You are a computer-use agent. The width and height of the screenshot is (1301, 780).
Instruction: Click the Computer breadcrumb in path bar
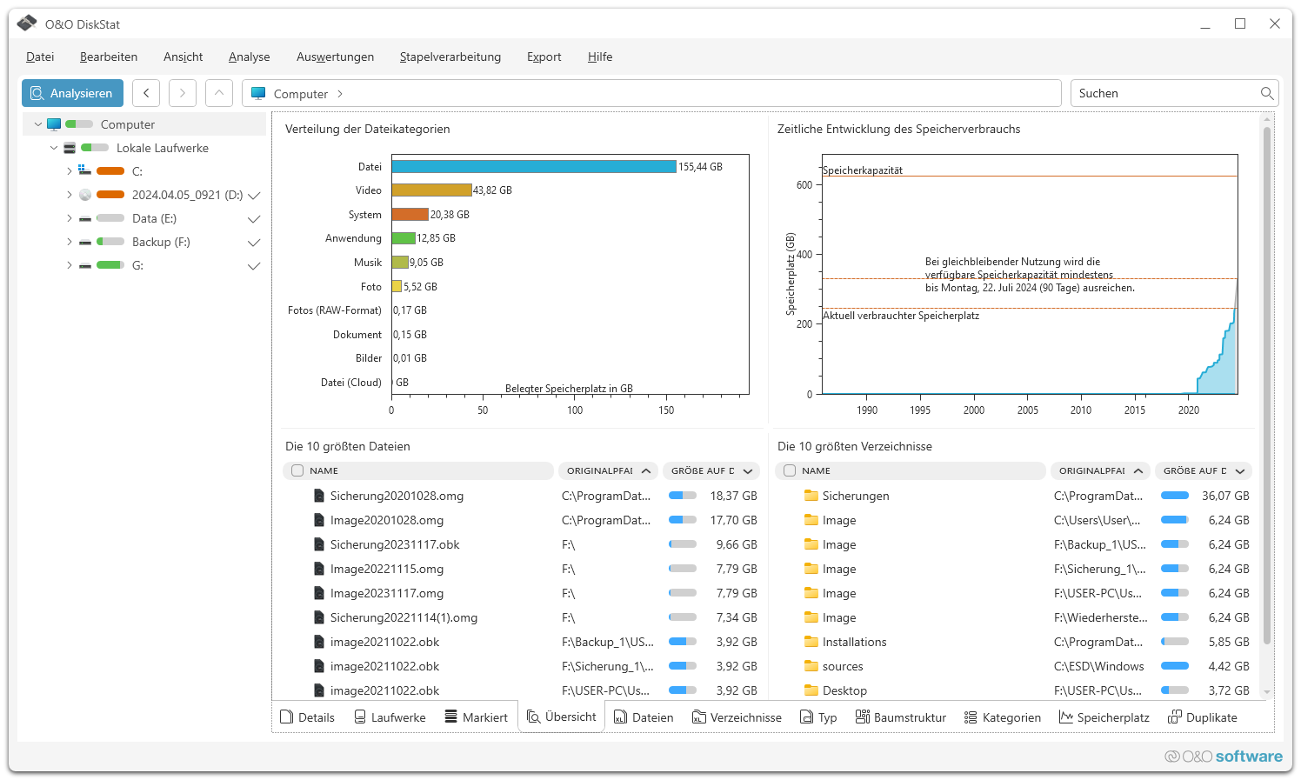pos(300,94)
